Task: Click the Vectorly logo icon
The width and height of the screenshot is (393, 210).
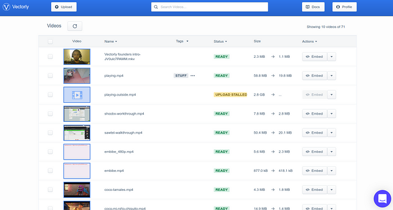Action: pos(6,7)
